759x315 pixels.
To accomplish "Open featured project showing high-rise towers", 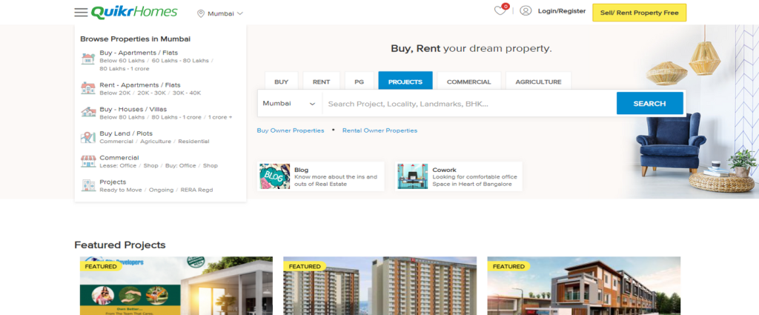I will [x=380, y=285].
